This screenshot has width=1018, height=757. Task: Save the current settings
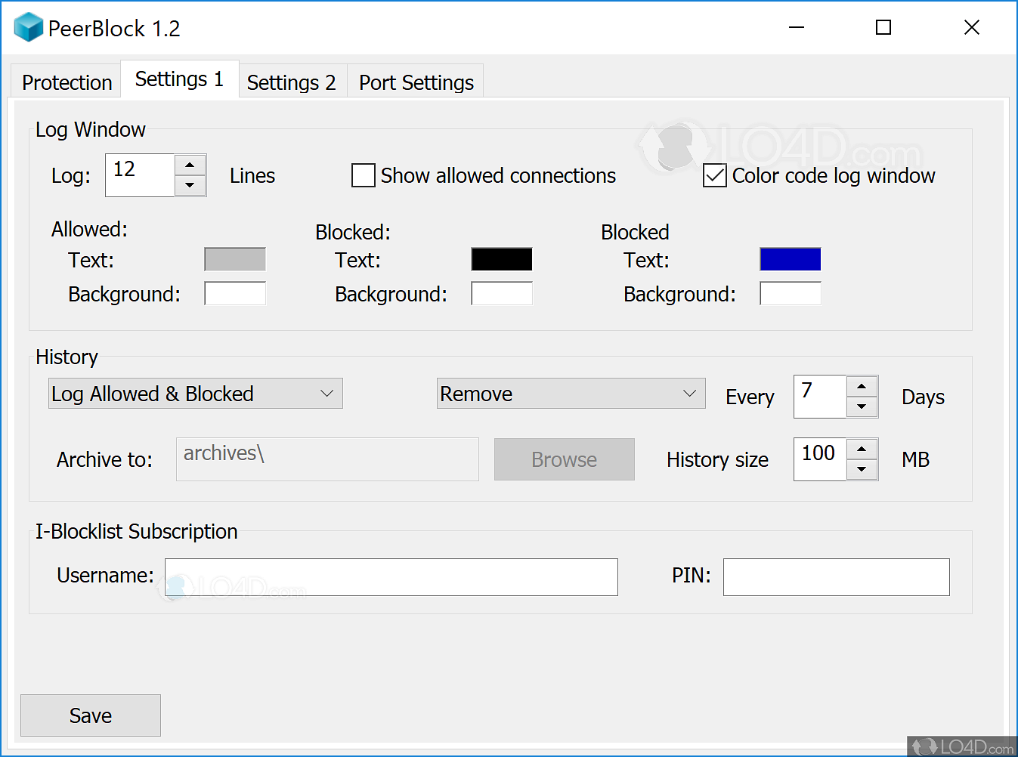pyautogui.click(x=90, y=715)
